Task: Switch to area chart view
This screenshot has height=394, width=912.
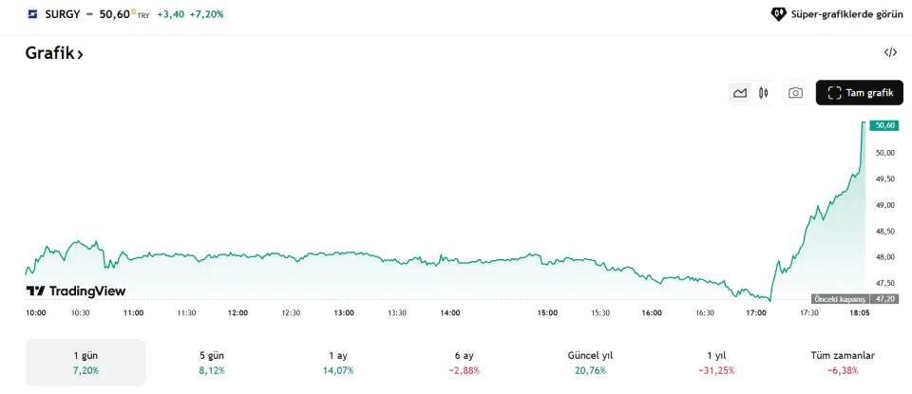Action: [739, 93]
